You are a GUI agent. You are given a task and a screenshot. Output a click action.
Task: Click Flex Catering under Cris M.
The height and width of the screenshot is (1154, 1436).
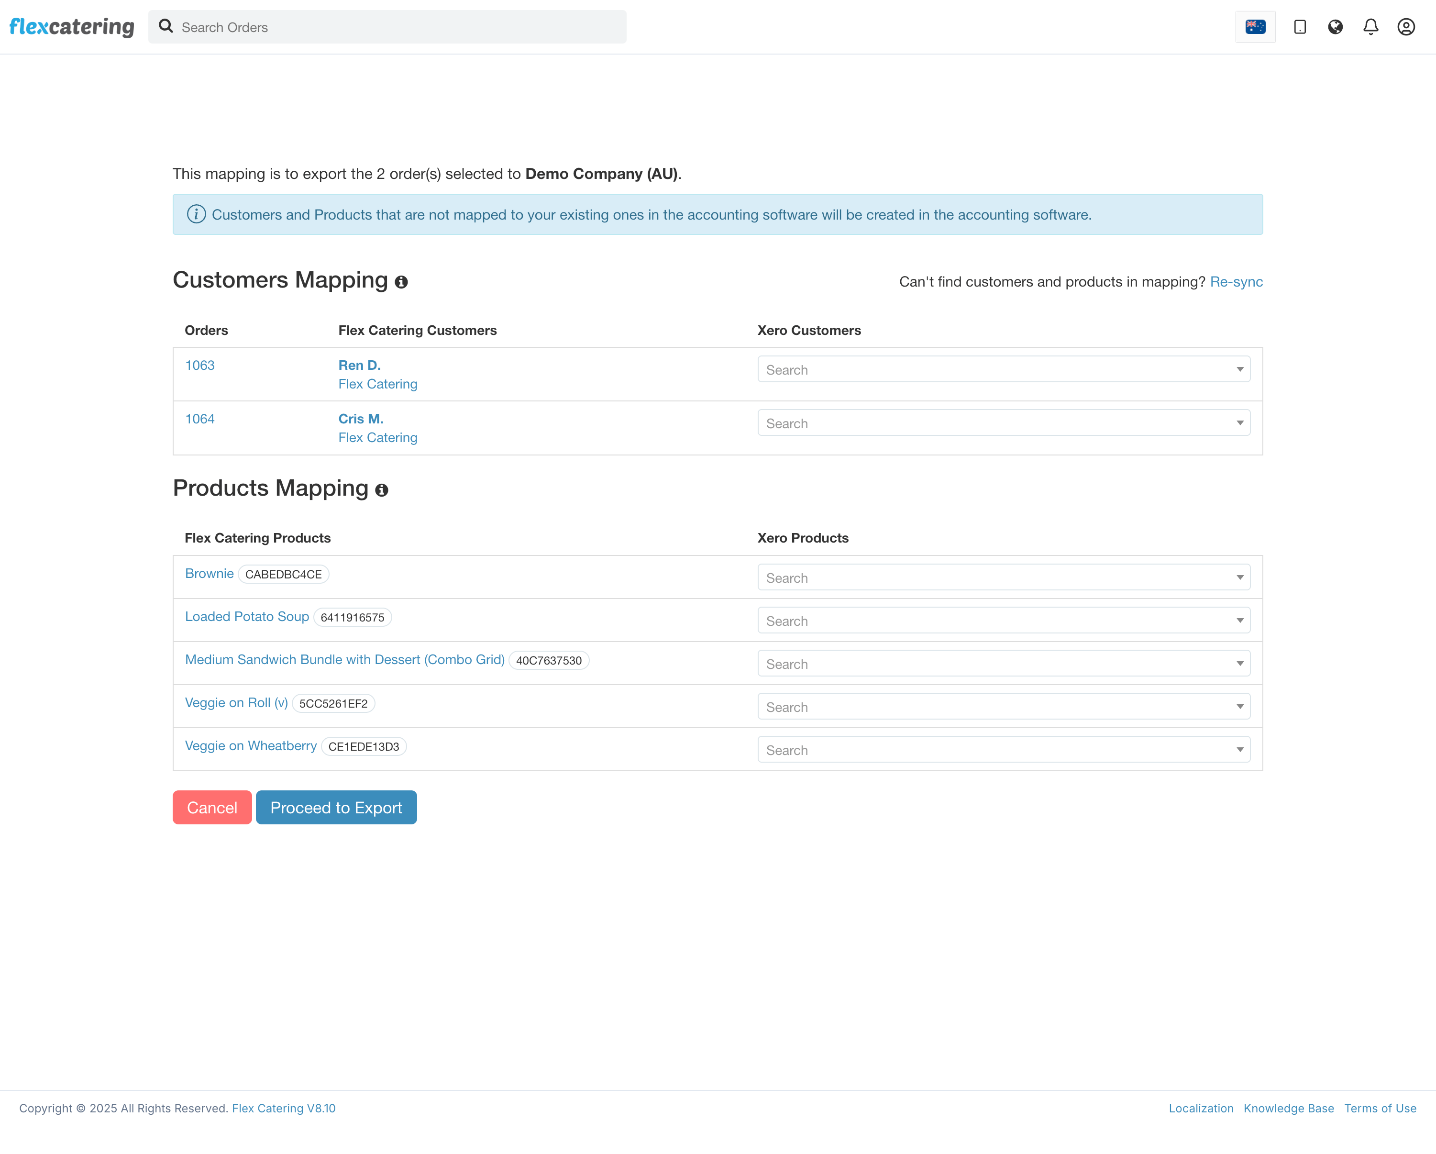pos(377,438)
